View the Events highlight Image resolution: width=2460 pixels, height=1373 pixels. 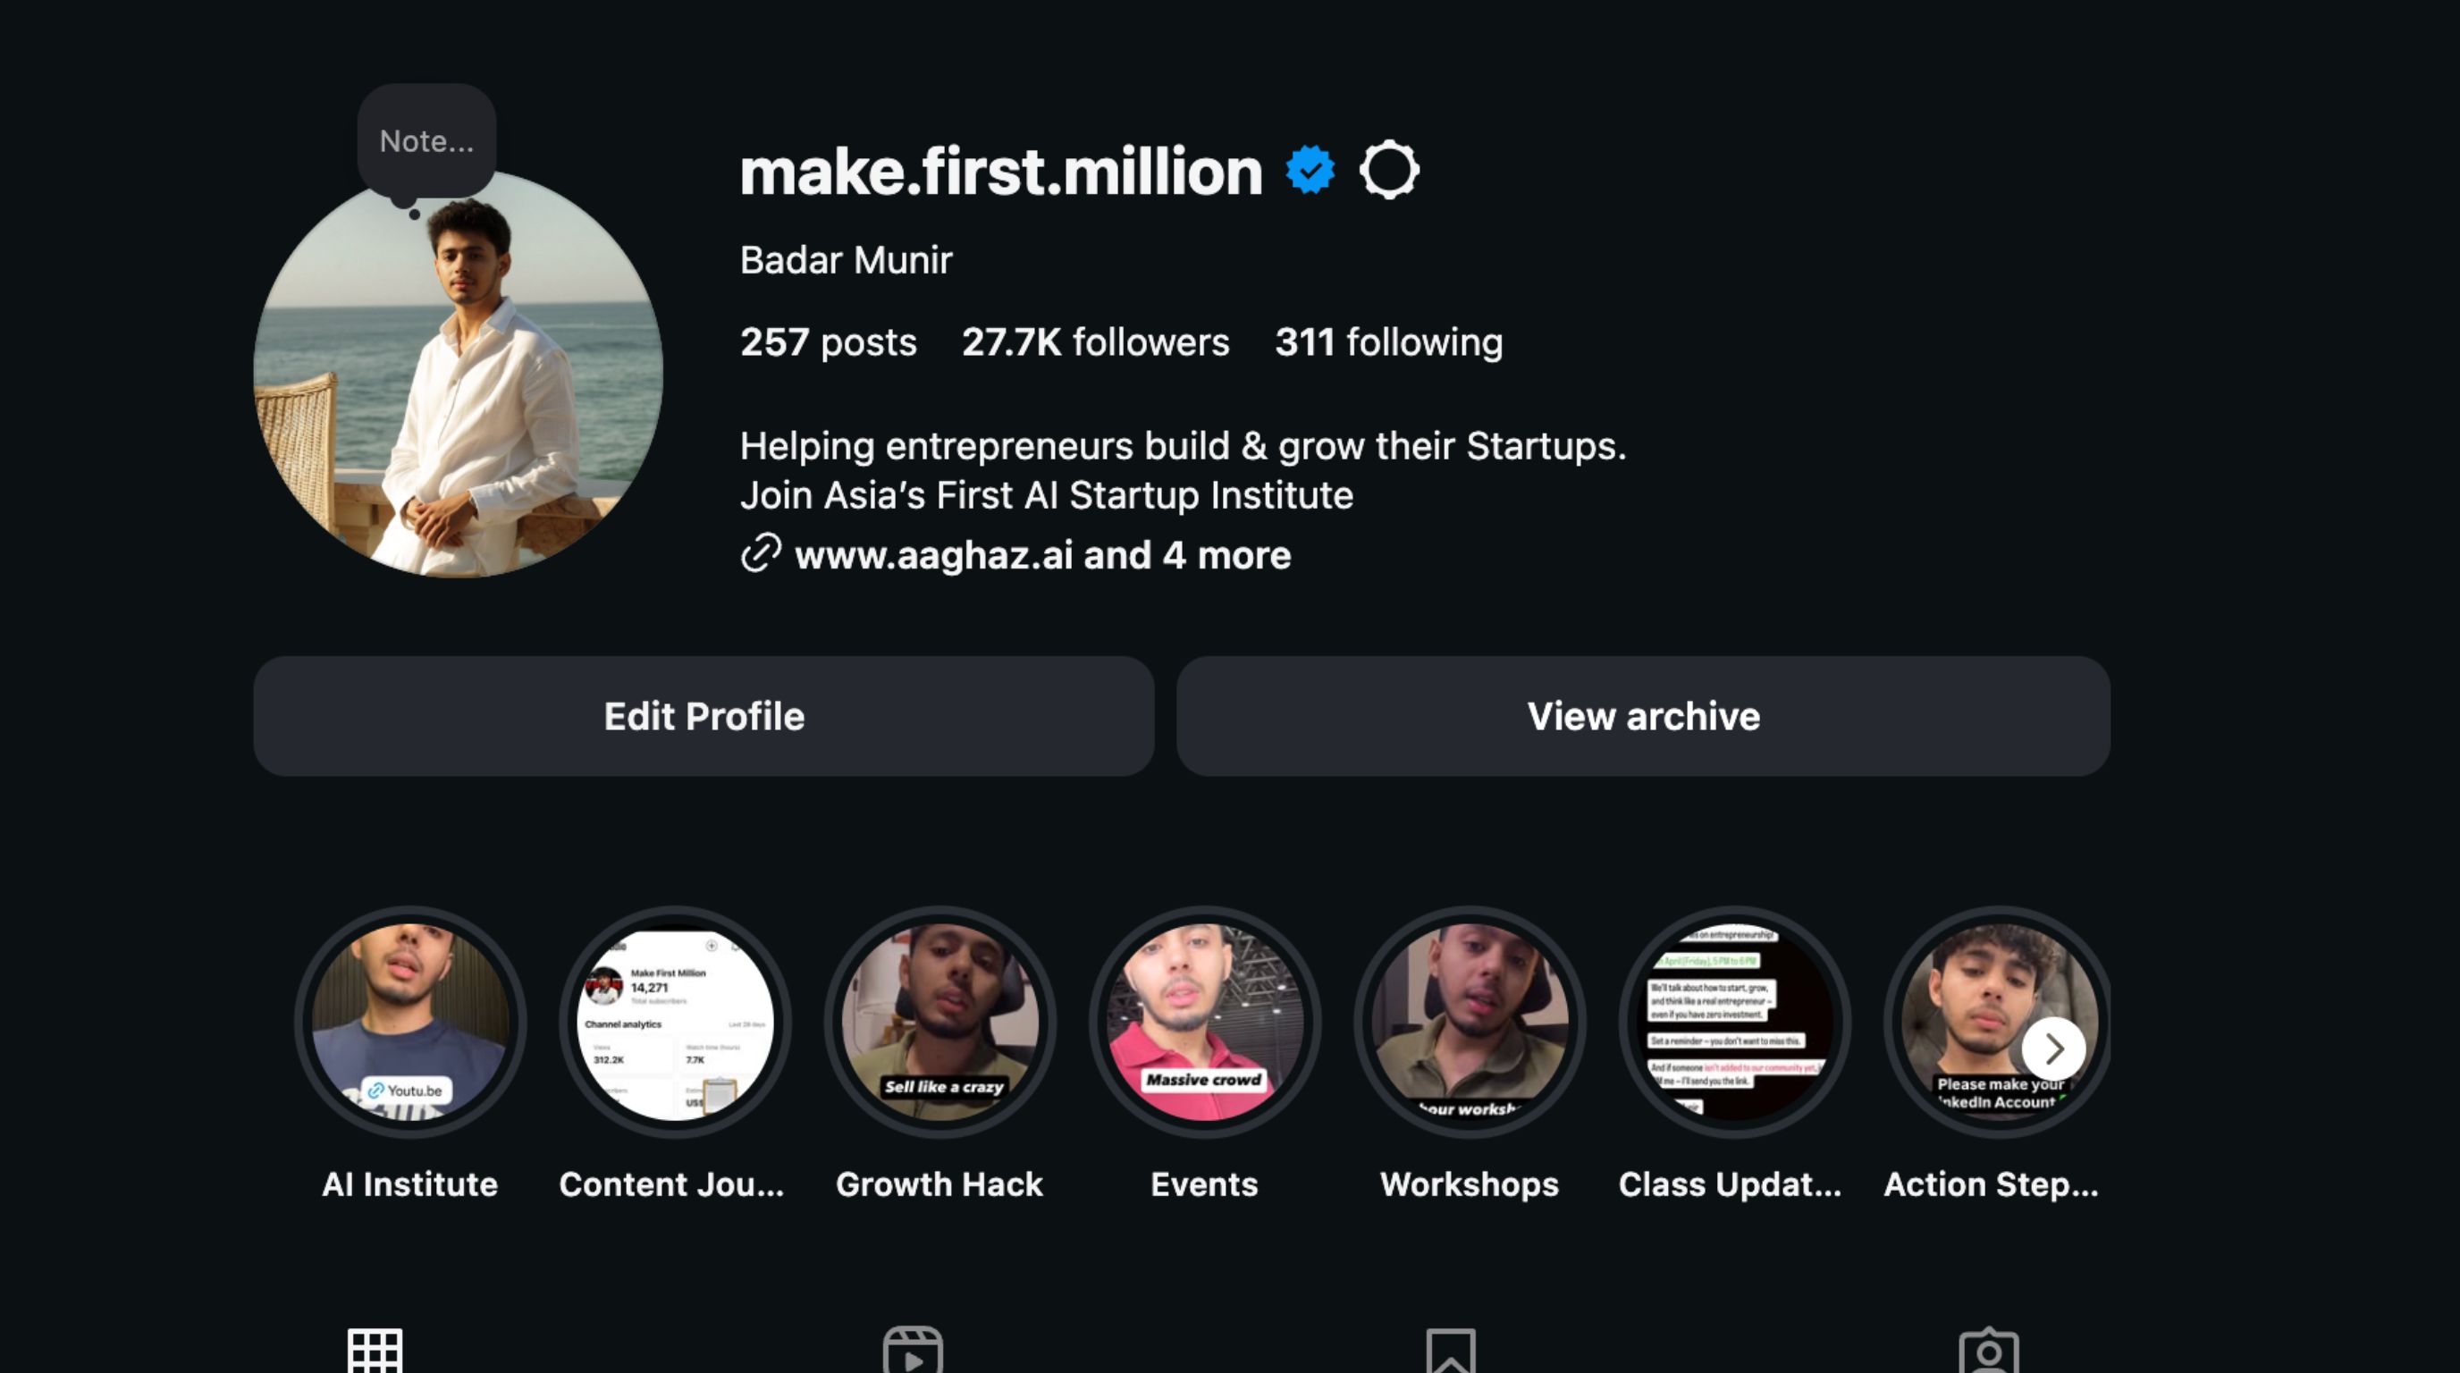(1204, 1022)
